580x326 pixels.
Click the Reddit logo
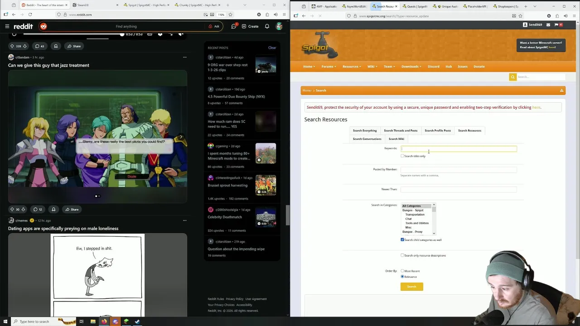tap(23, 26)
